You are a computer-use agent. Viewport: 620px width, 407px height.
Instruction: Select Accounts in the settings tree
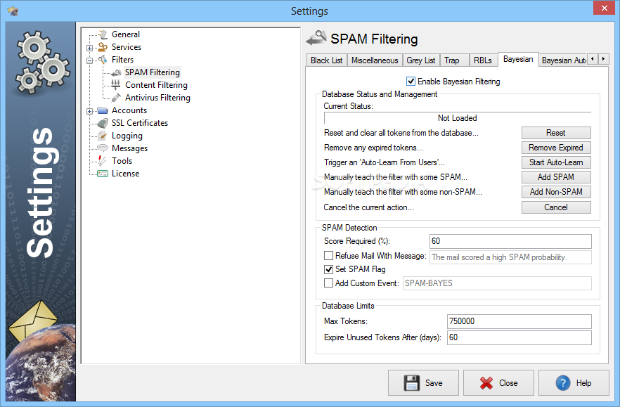pyautogui.click(x=129, y=110)
